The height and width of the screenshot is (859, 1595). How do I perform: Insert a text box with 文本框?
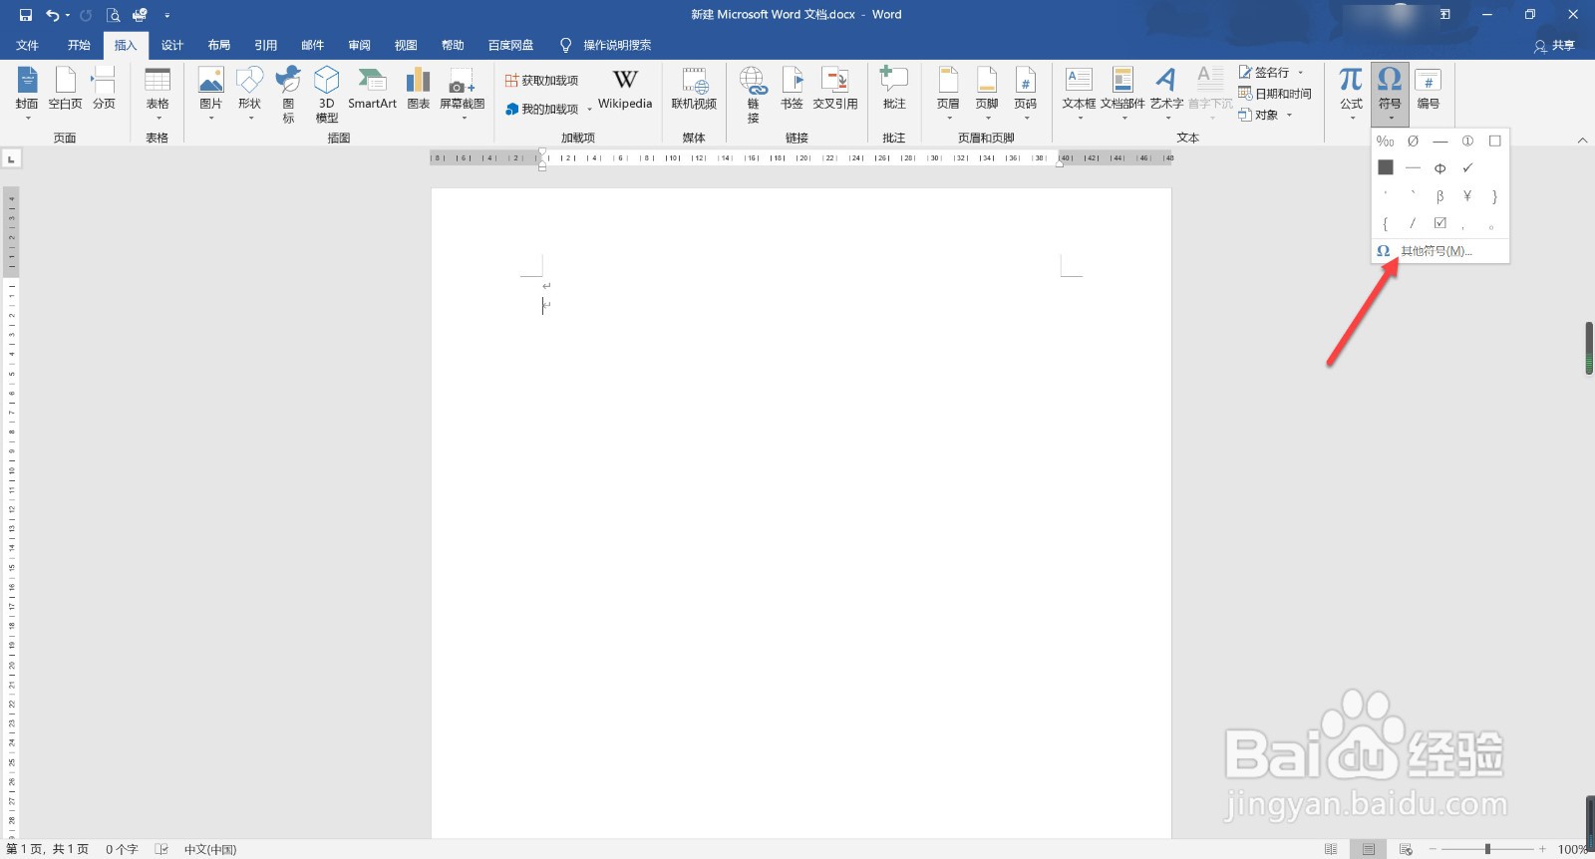1079,93
